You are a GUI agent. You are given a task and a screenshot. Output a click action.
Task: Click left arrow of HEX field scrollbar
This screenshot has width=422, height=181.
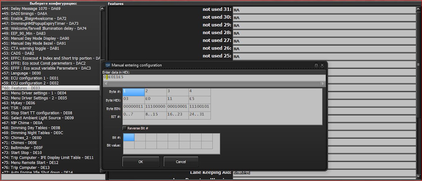pos(105,83)
